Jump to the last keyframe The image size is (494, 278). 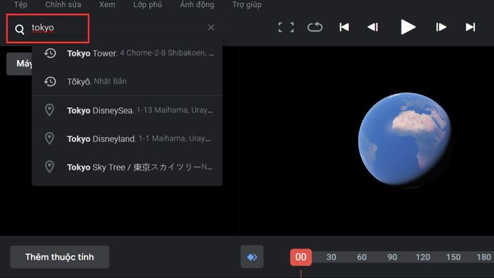point(471,27)
